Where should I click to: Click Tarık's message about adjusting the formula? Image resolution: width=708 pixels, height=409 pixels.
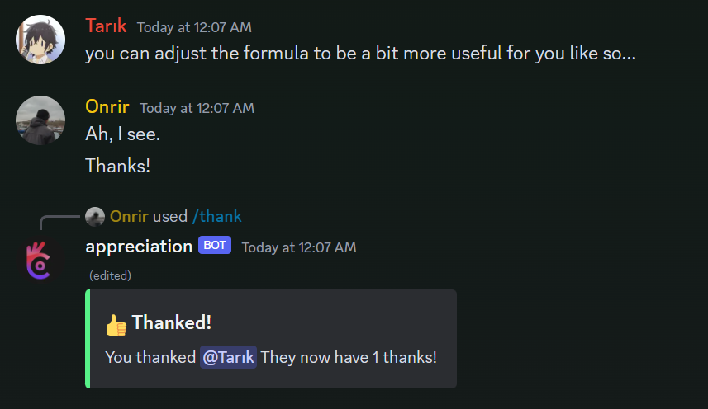pyautogui.click(x=359, y=54)
